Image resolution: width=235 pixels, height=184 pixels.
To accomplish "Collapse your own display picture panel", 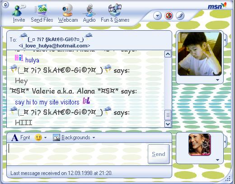I will [225, 142].
